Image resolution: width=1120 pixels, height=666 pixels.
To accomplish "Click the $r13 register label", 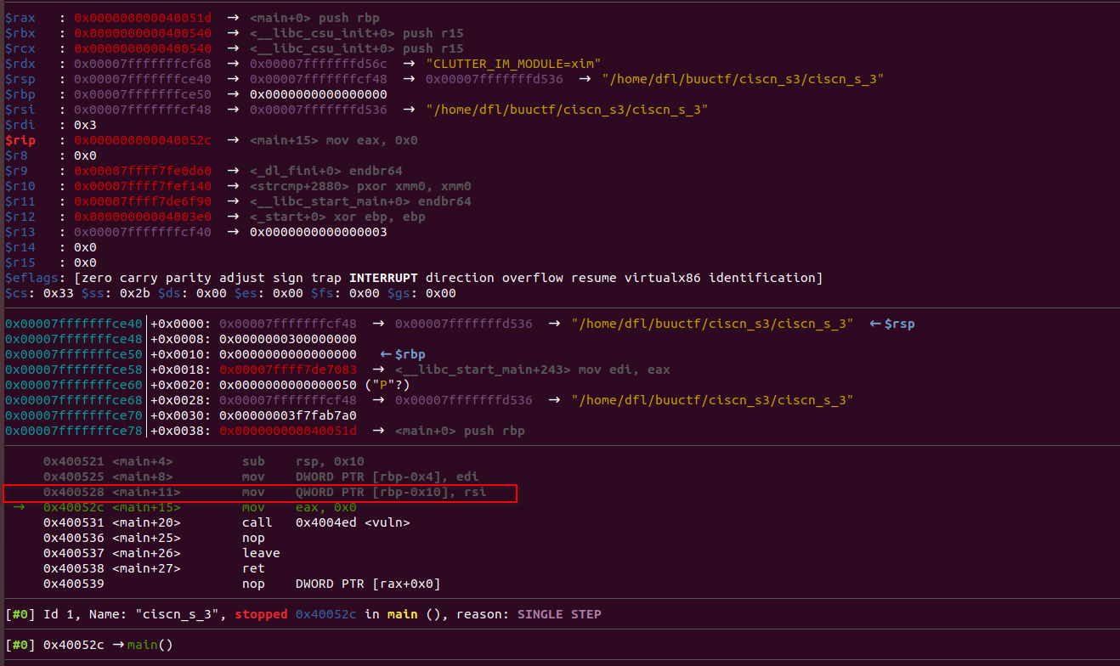I will (x=20, y=232).
